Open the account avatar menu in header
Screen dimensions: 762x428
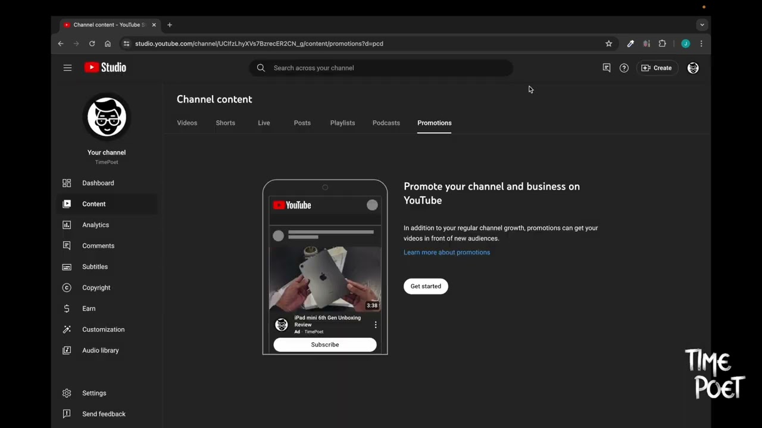click(x=693, y=68)
